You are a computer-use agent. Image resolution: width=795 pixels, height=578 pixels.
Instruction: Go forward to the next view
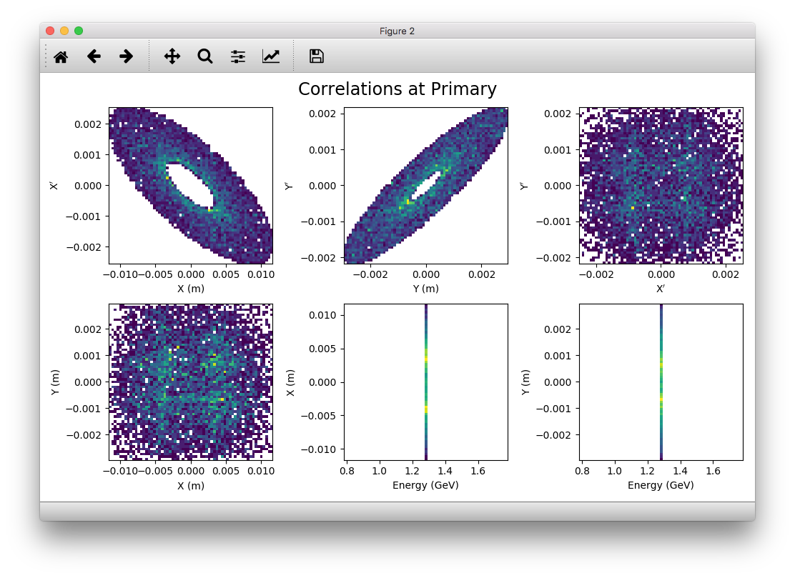[x=127, y=56]
